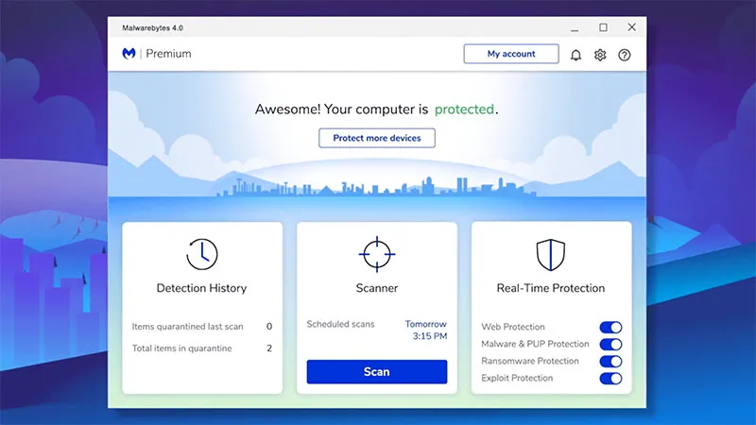Click total quarantine count value 2
This screenshot has width=756, height=425.
[x=269, y=348]
